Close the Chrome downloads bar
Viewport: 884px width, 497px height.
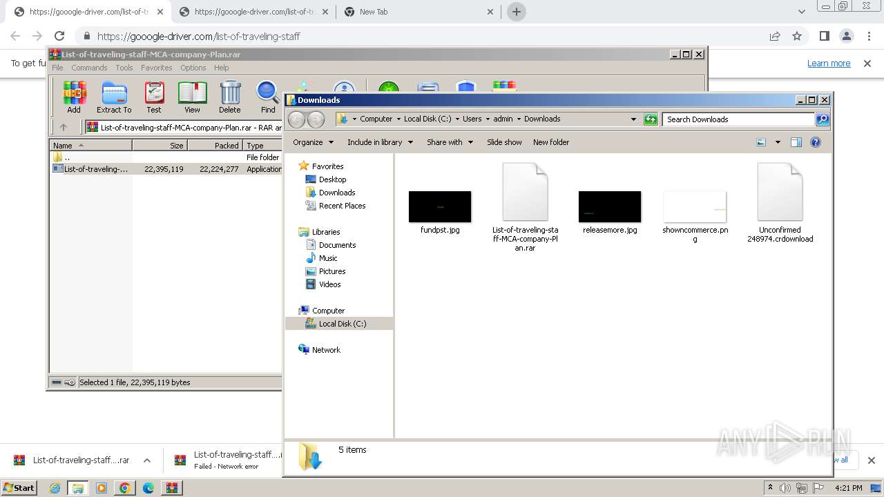tap(871, 460)
